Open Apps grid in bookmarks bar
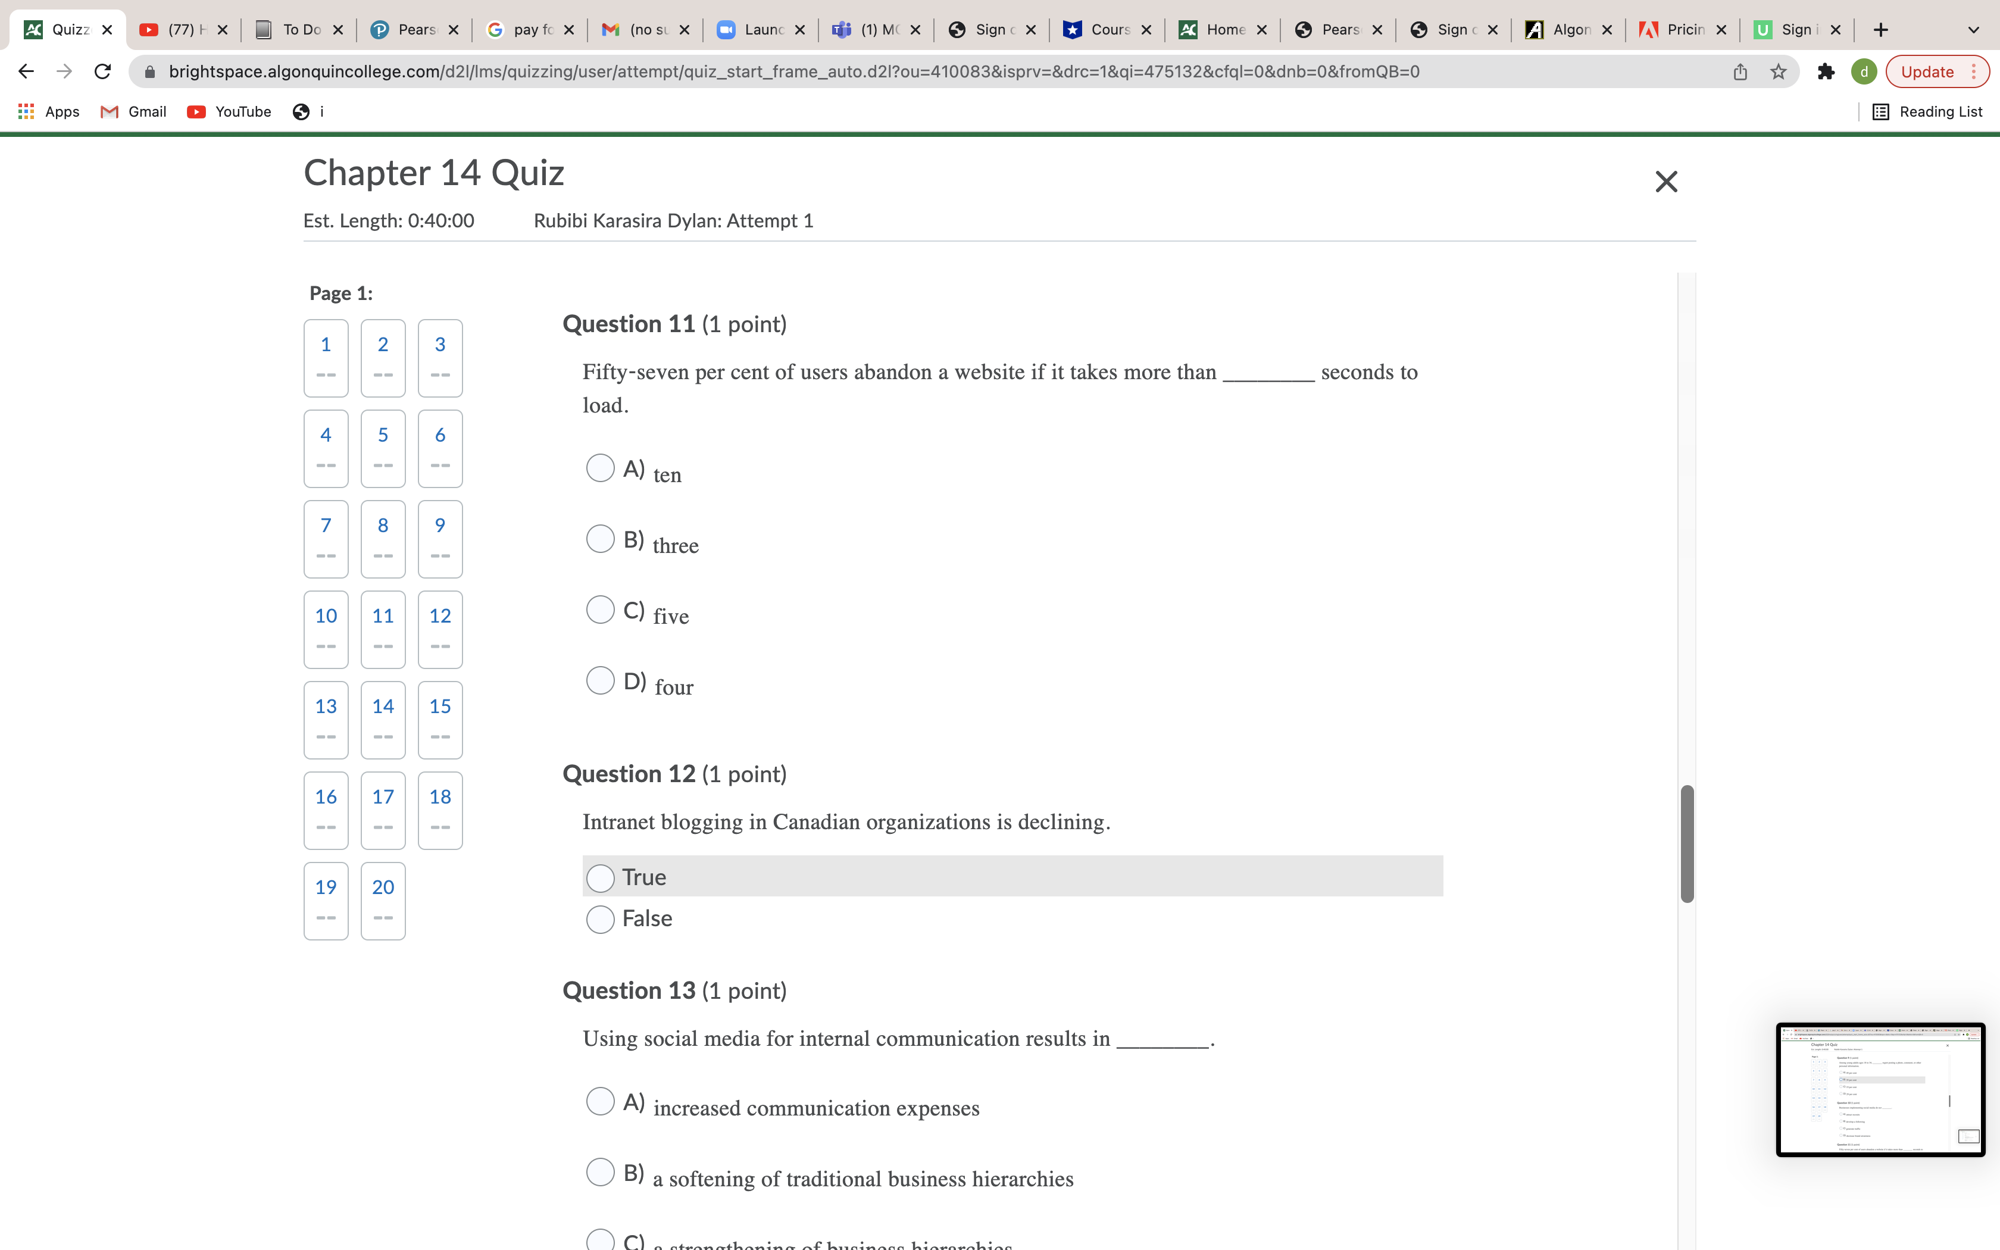 (x=49, y=112)
